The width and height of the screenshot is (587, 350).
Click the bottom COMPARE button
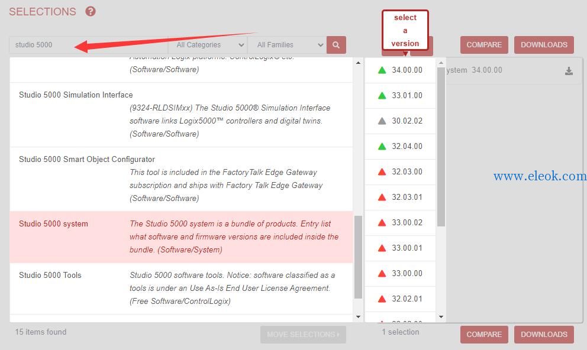coord(484,335)
